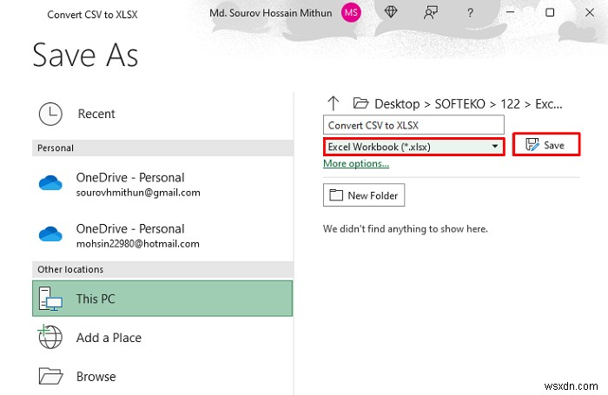Open the feedback person icon in title bar
This screenshot has height=395, width=608.
pos(431,12)
